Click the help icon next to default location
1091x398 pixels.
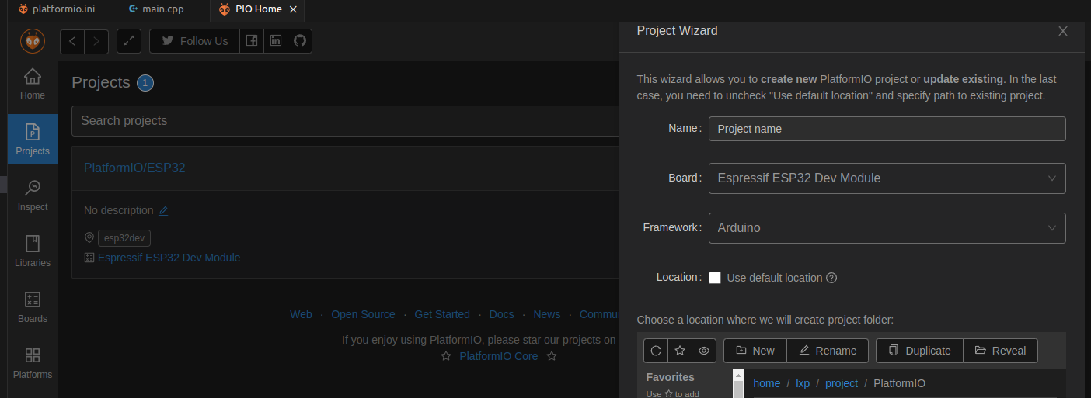(831, 278)
